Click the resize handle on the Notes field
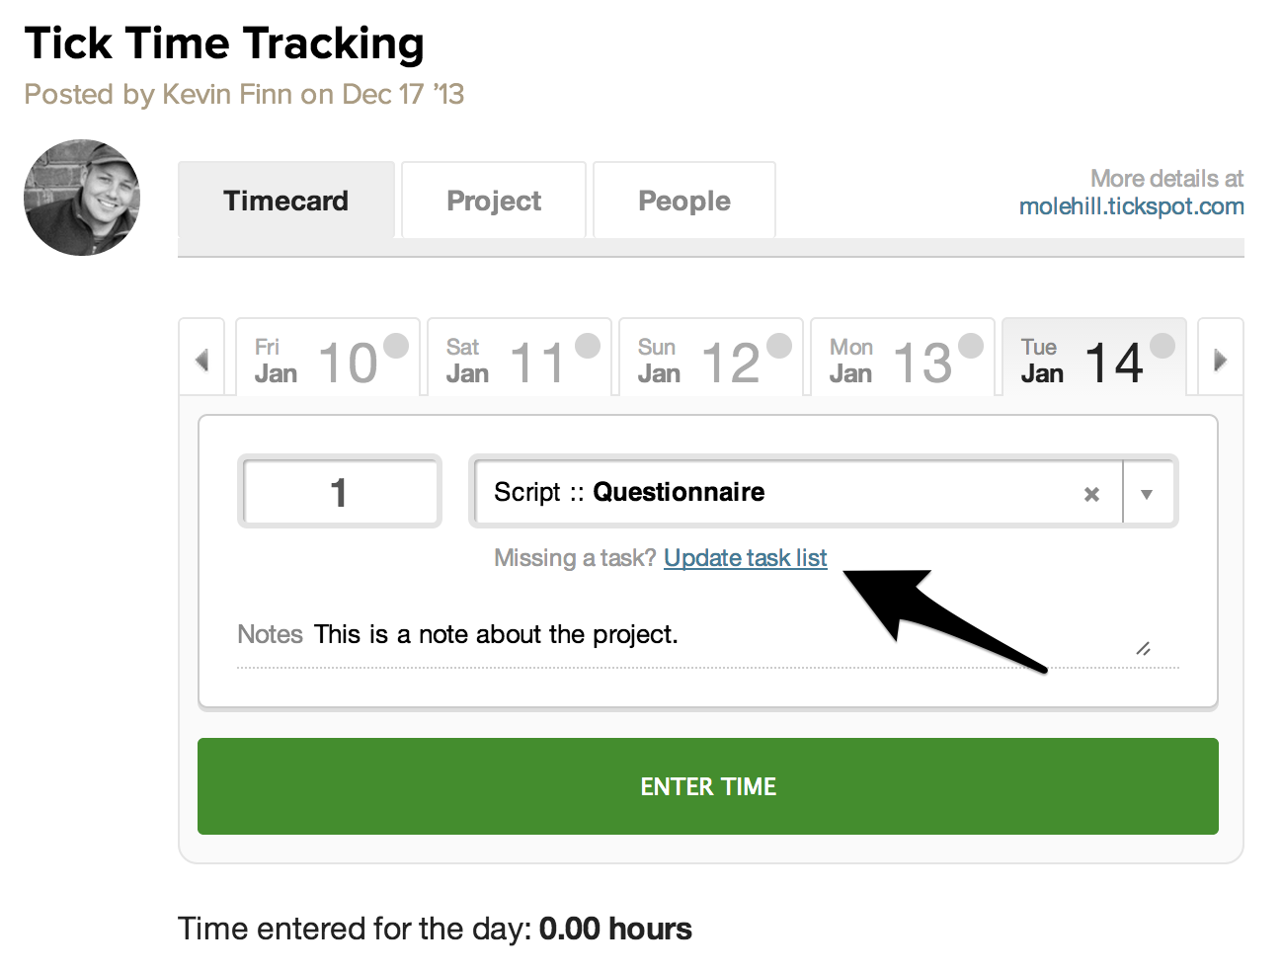Viewport: 1283px width, 973px height. tap(1145, 649)
